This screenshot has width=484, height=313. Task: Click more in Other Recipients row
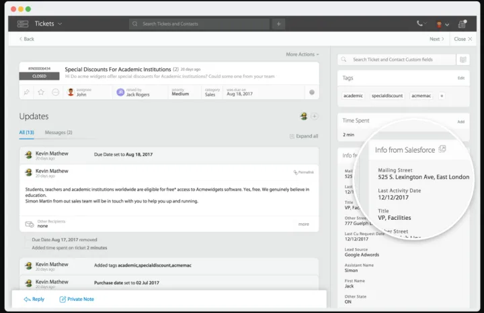coord(303,224)
